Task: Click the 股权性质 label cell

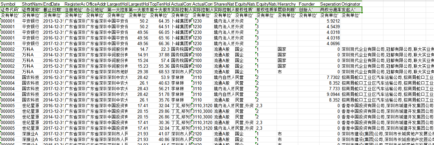Action: pyautogui.click(x=245, y=9)
